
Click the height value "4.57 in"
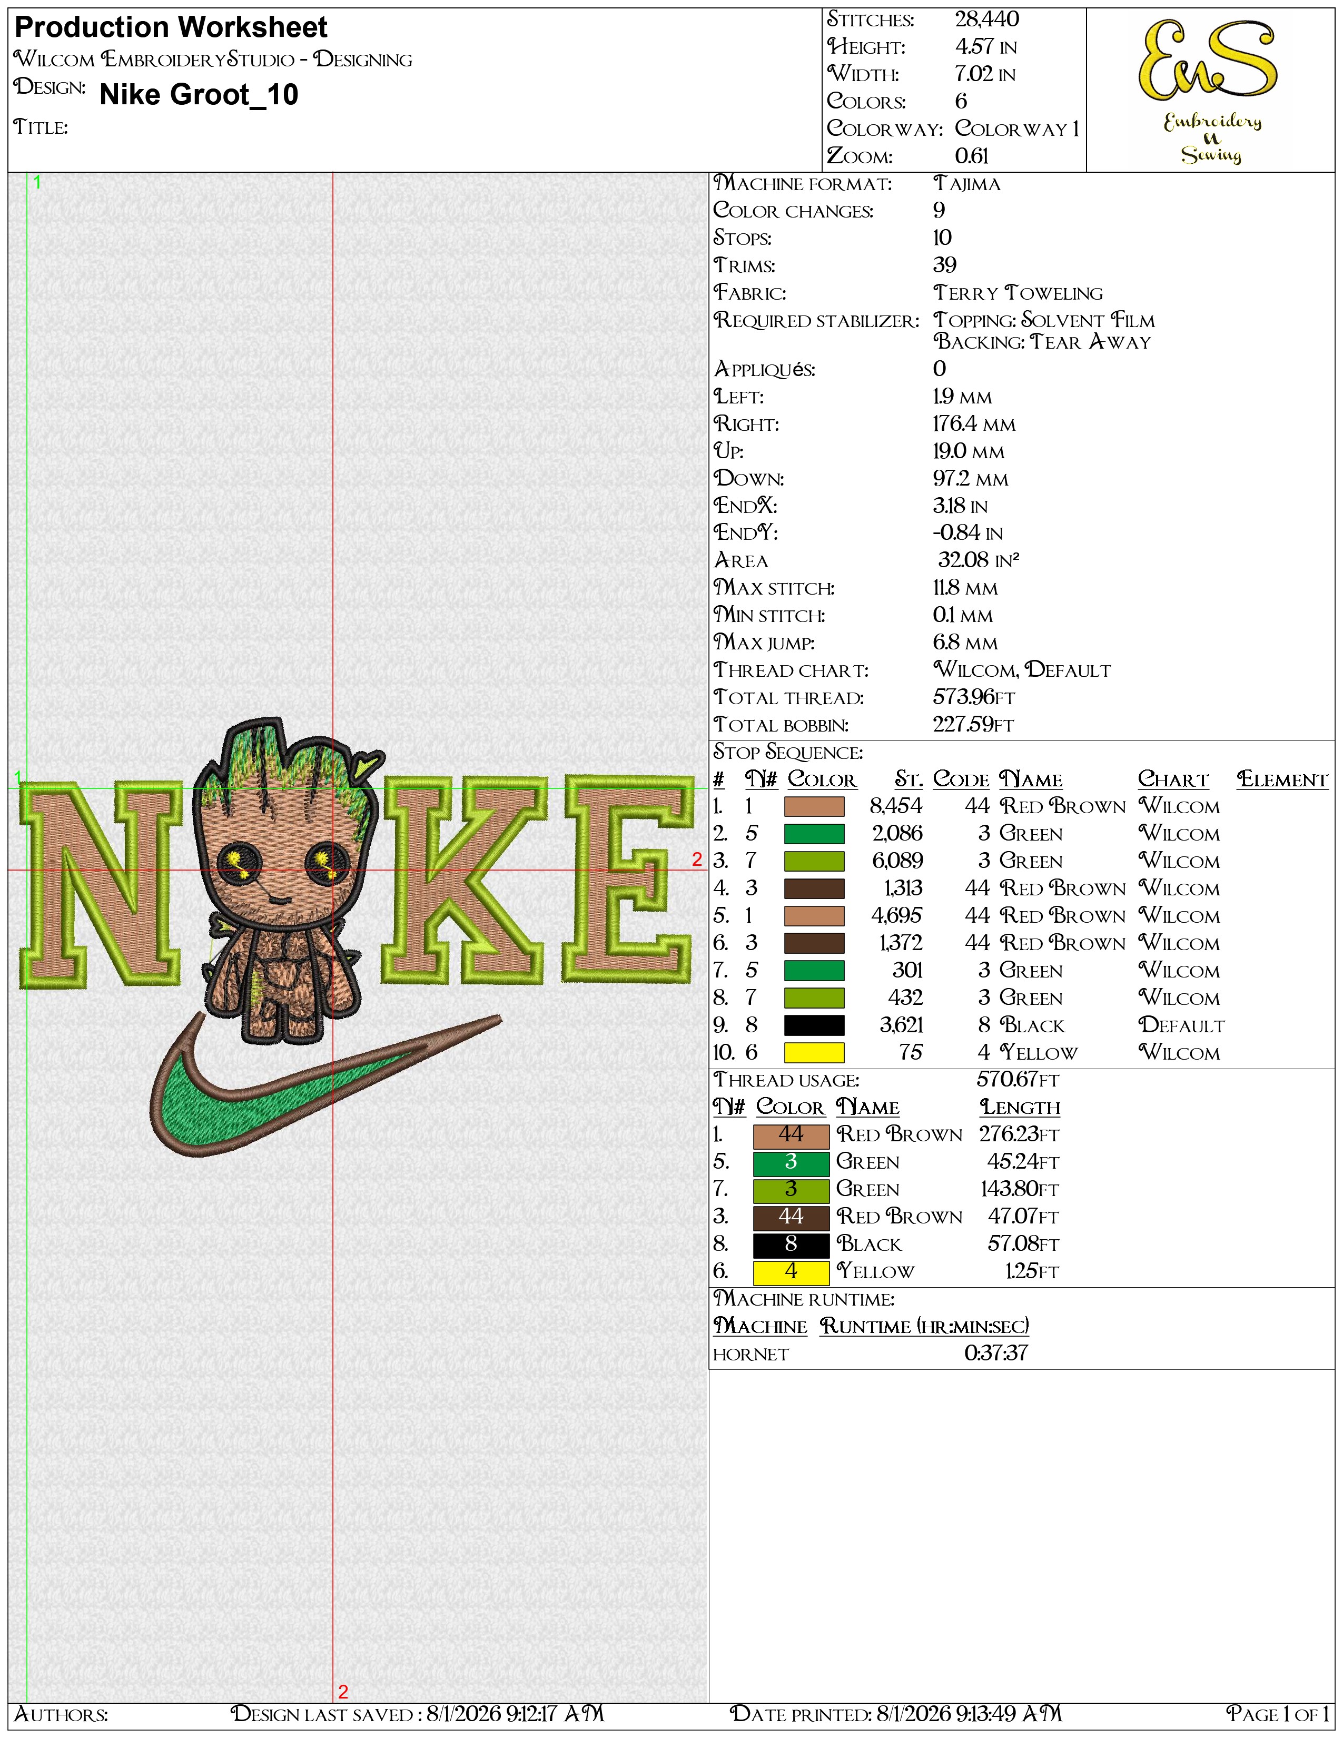pyautogui.click(x=986, y=47)
